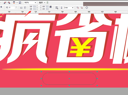Click the yellow ¥ symbol on the canvas
The height and width of the screenshot is (95, 128).
[81, 47]
